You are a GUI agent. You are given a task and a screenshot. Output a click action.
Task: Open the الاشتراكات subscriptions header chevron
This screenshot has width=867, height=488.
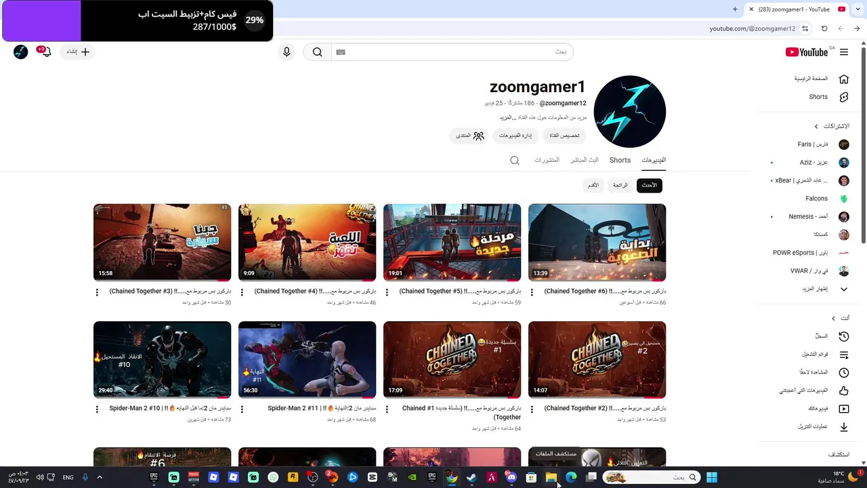point(816,127)
